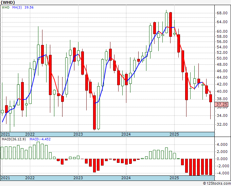Click the 44.00 price axis label
Viewport: 231px width, 186px height.
pos(222,77)
